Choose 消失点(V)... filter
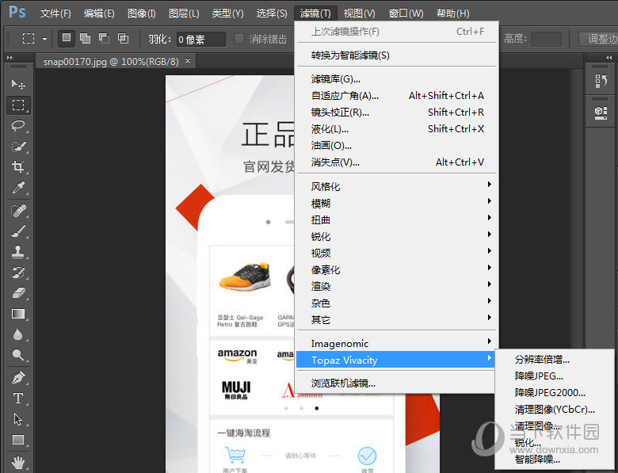Viewport: 618px width, 473px height. point(395,162)
